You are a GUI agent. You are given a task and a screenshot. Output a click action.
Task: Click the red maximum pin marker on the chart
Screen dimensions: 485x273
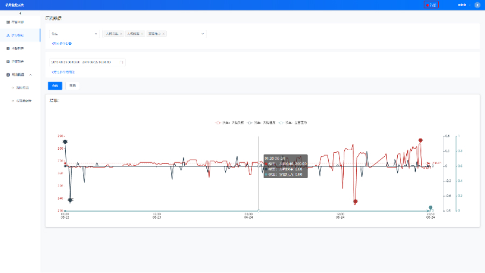pos(420,141)
